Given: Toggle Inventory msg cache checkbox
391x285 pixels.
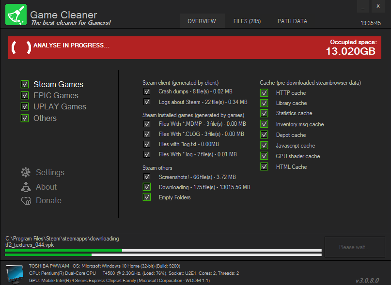Looking at the screenshot, I should 264,124.
